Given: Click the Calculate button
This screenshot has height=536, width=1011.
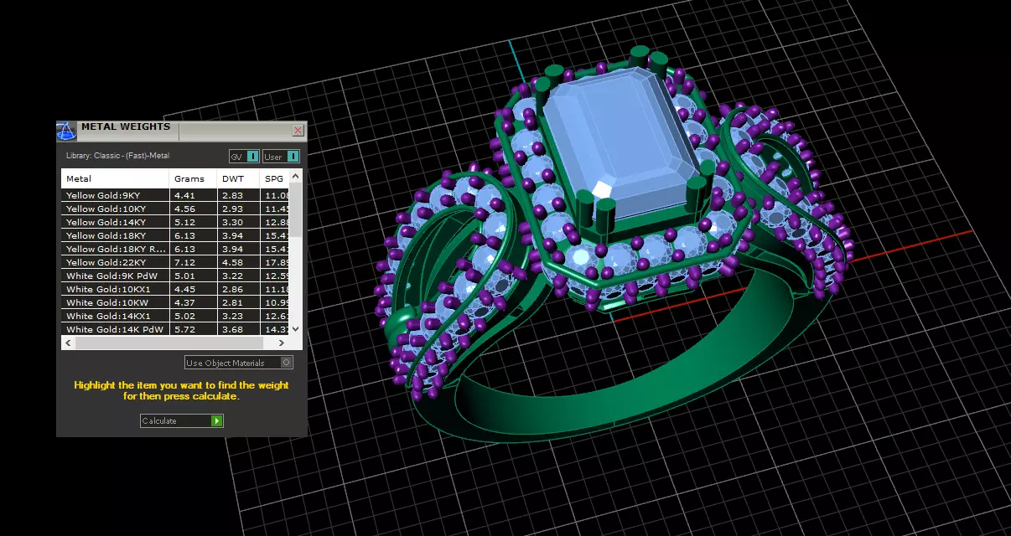Looking at the screenshot, I should point(182,420).
